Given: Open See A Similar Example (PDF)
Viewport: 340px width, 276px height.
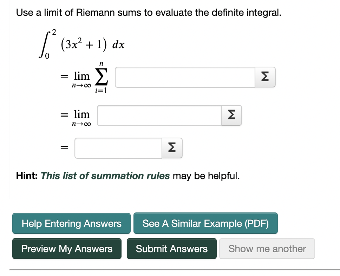Looking at the screenshot, I should pos(205,223).
